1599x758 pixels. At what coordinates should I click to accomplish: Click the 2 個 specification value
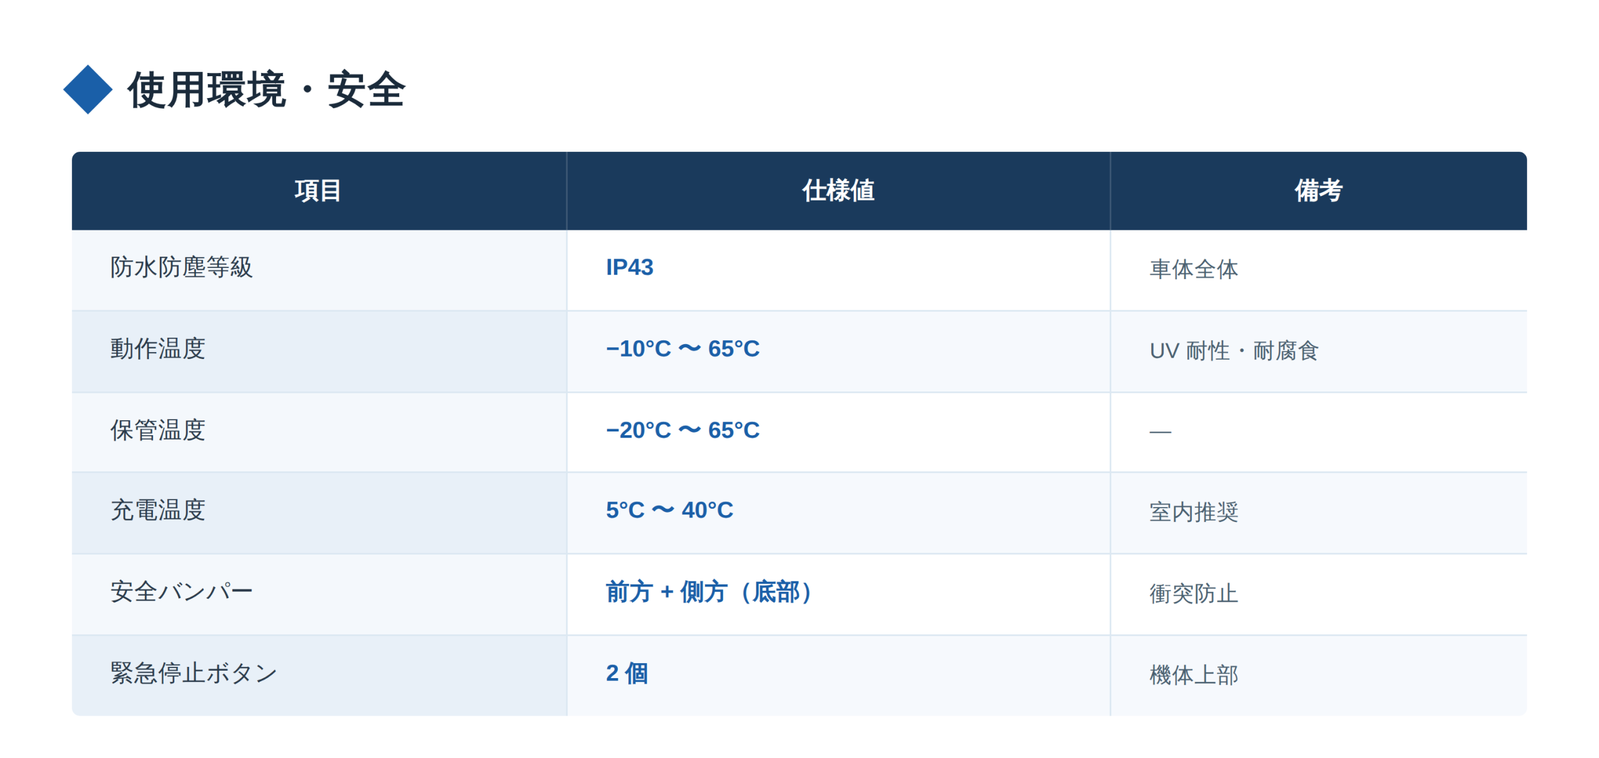[x=626, y=672]
